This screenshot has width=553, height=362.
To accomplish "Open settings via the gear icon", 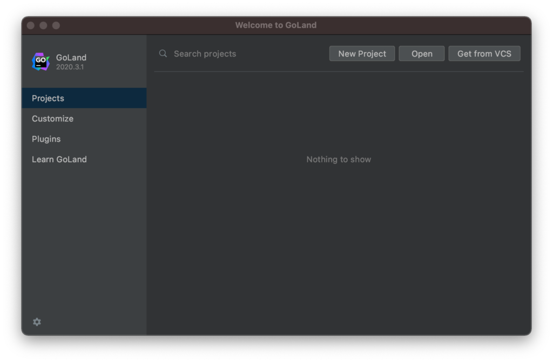I will click(37, 322).
